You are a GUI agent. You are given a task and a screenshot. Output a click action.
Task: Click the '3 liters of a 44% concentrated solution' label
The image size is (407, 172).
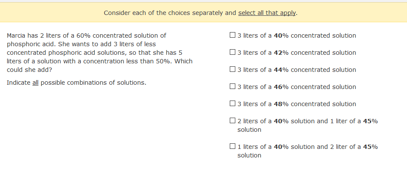[x=297, y=70]
